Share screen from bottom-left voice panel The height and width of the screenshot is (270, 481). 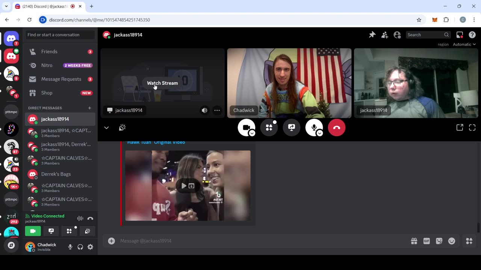pos(51,231)
